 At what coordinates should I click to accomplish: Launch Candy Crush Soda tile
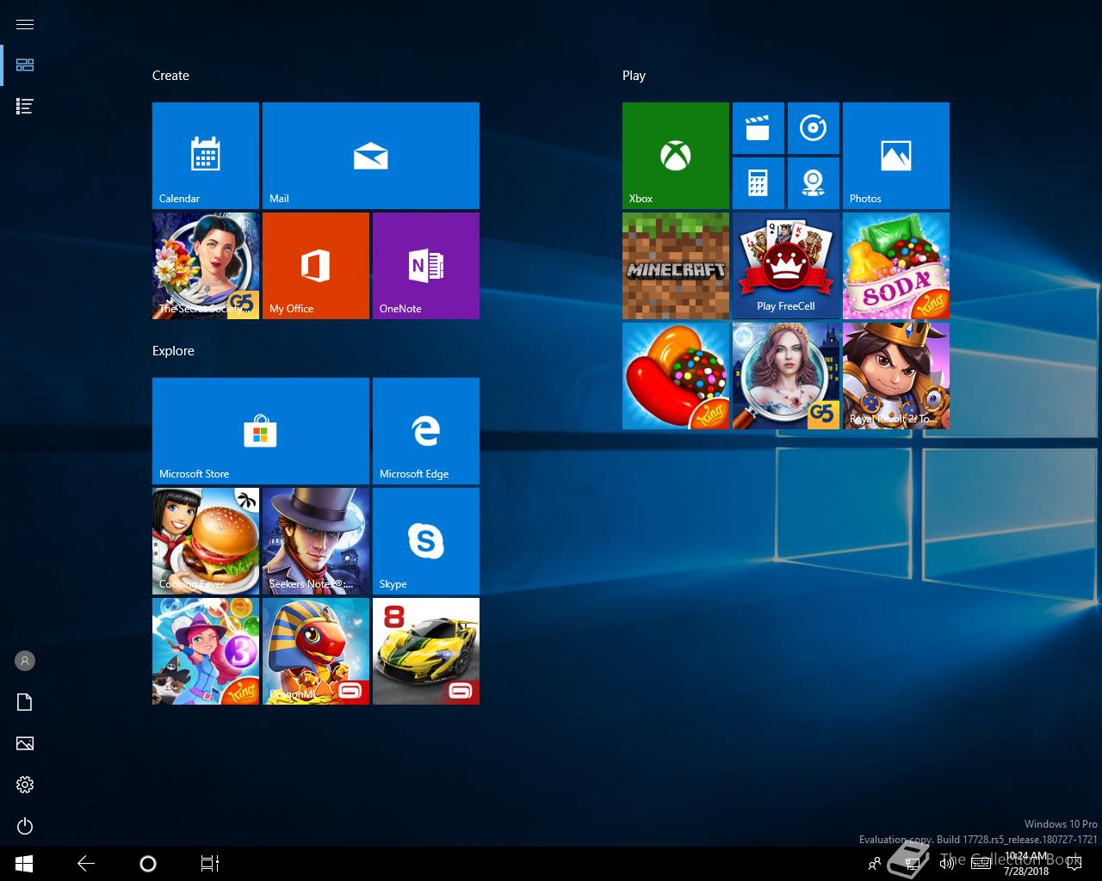point(896,266)
